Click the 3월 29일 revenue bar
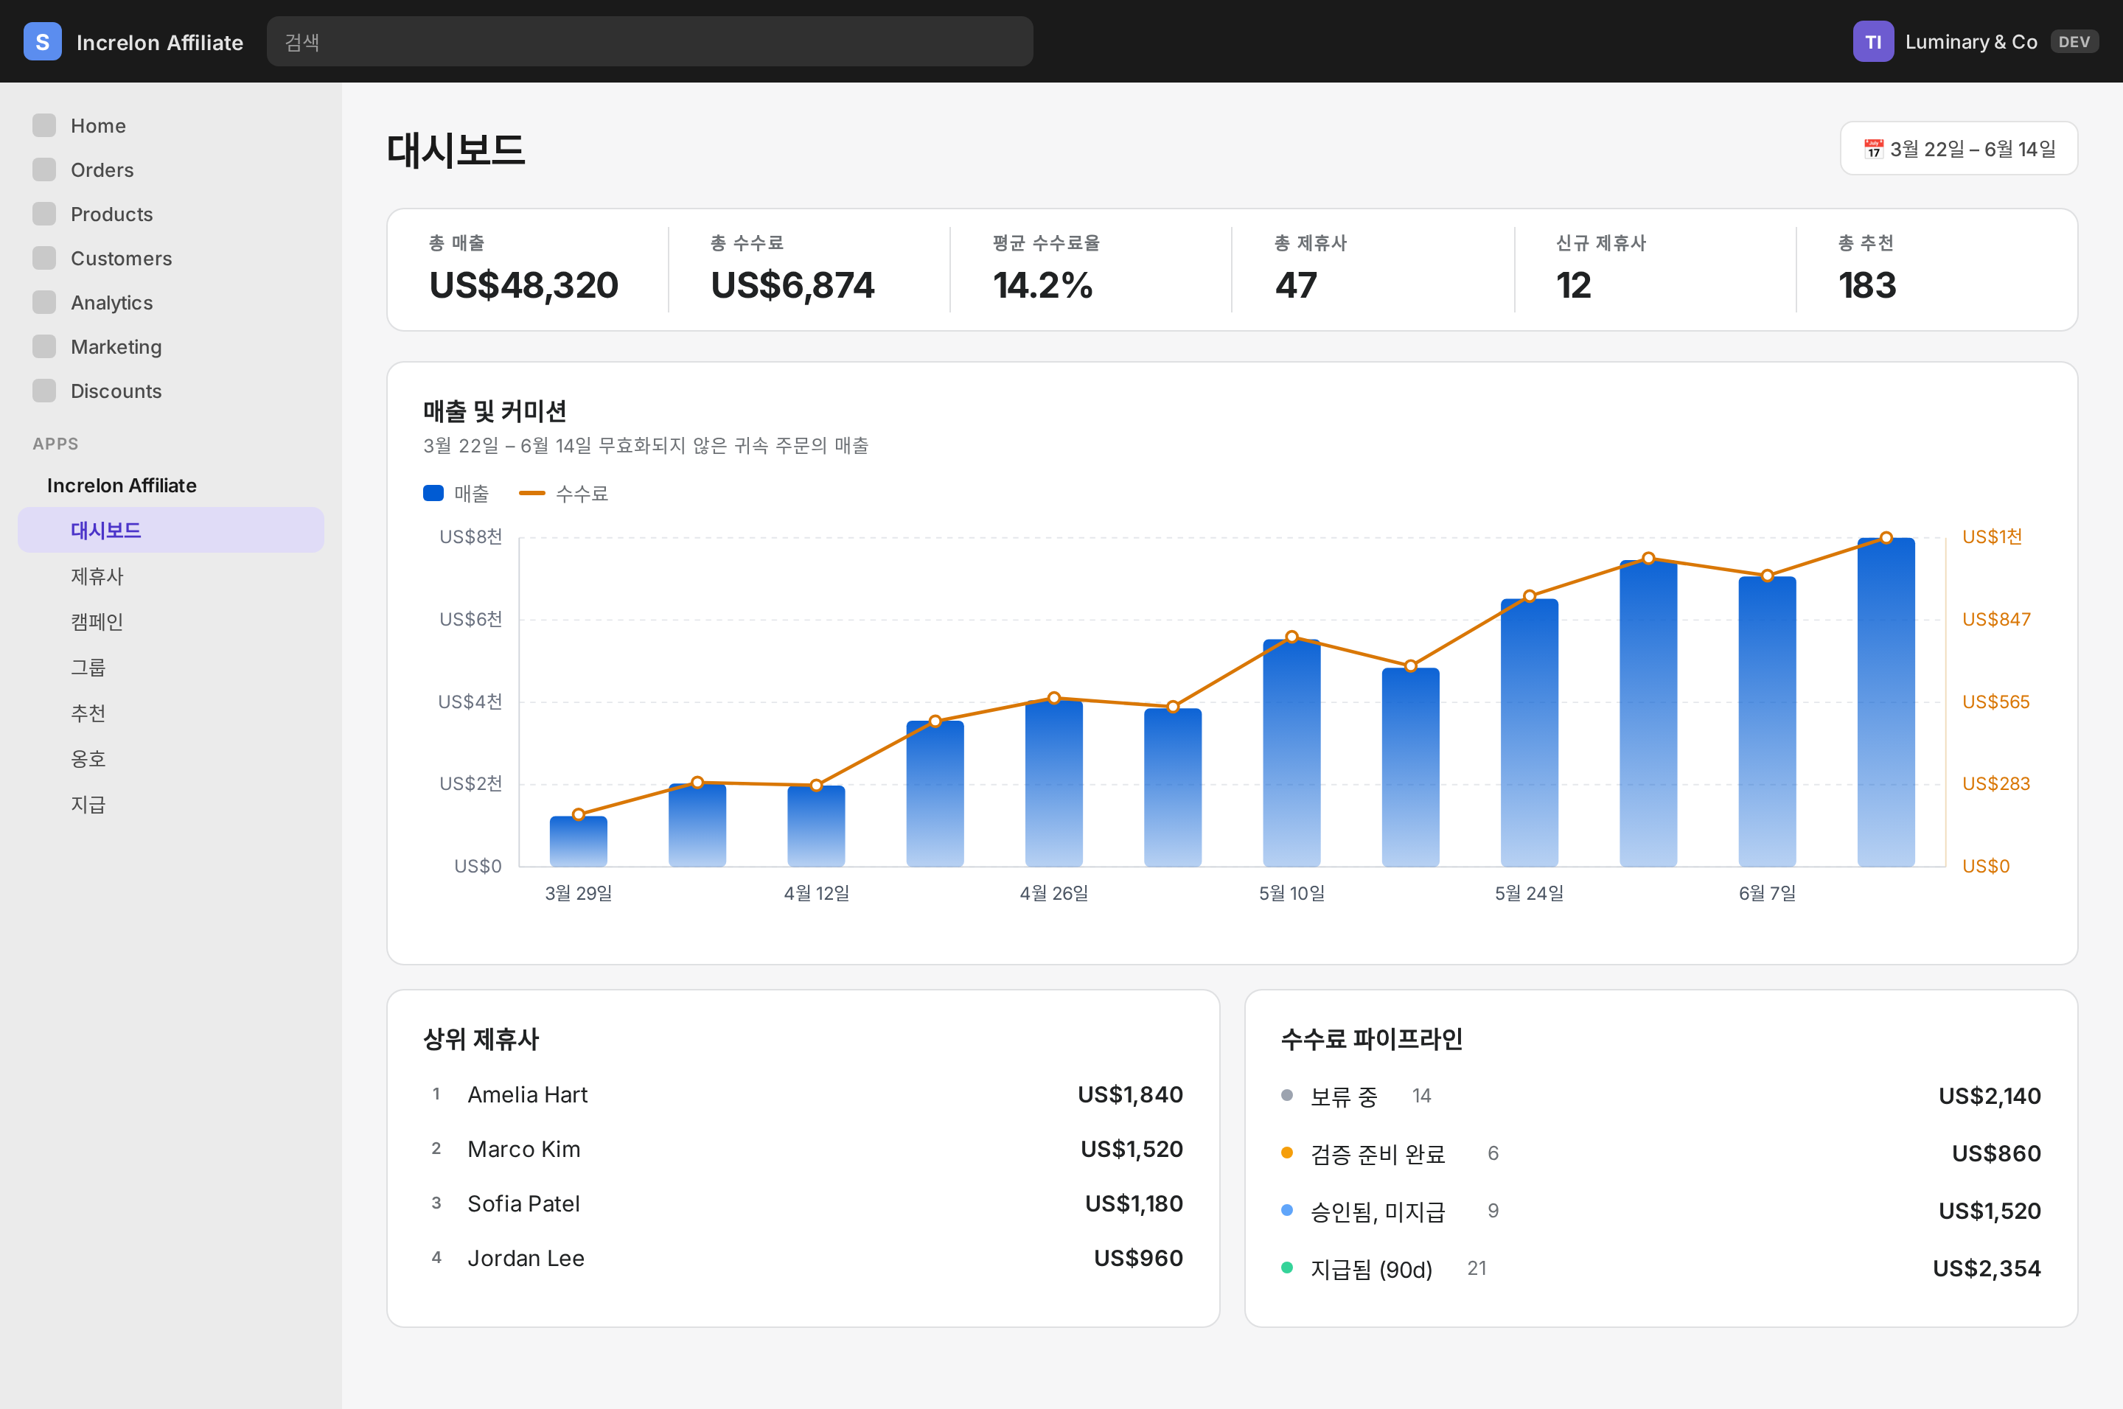The image size is (2123, 1409). point(578,841)
